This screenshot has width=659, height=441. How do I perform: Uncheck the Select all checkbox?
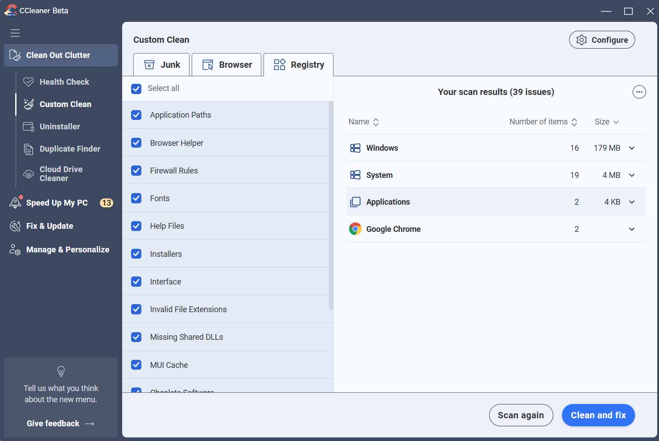[136, 89]
